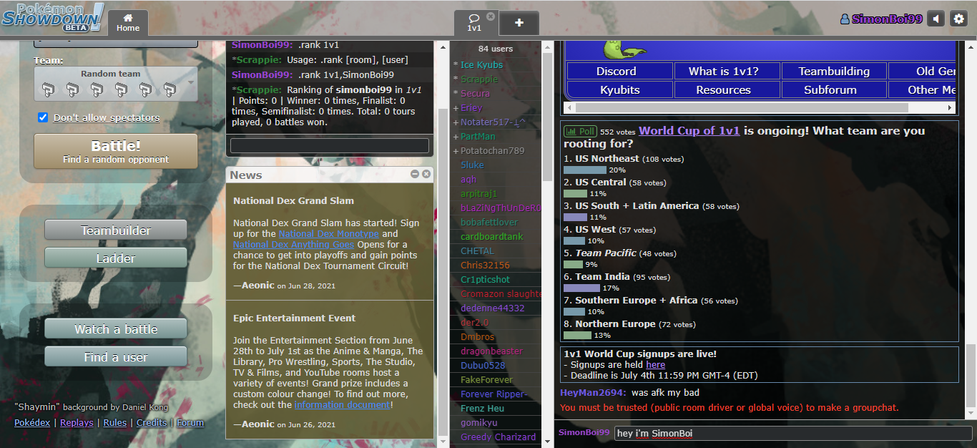Screen dimensions: 977x448
Task: Click the US Northeast poll result bar
Action: (x=585, y=170)
